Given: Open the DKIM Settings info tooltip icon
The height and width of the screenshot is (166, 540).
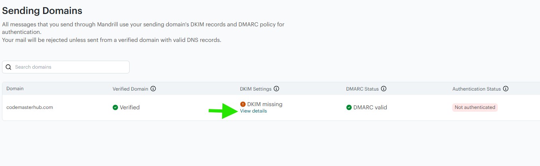Looking at the screenshot, I should 276,89.
